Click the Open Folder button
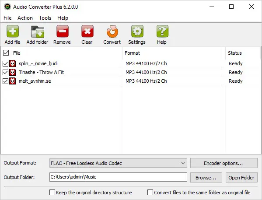The image size is (262, 200). [x=241, y=177]
